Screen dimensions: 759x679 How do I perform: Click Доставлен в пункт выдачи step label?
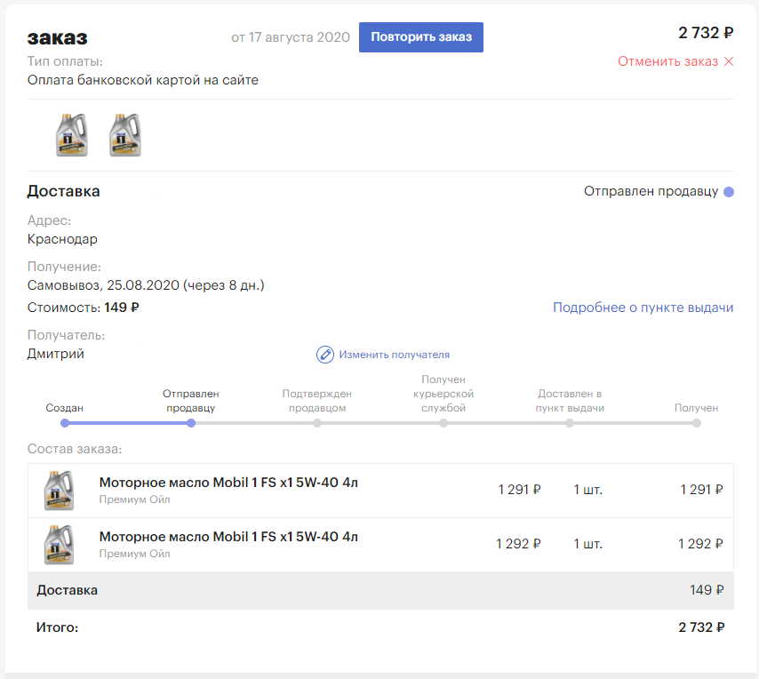pos(570,401)
